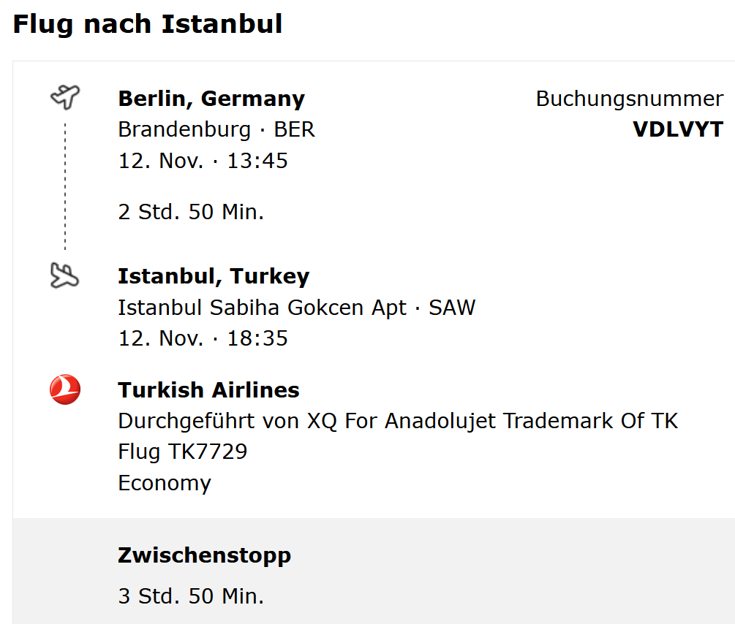This screenshot has width=735, height=624.
Task: Click the 'Buchungsnummer' label
Action: [629, 99]
